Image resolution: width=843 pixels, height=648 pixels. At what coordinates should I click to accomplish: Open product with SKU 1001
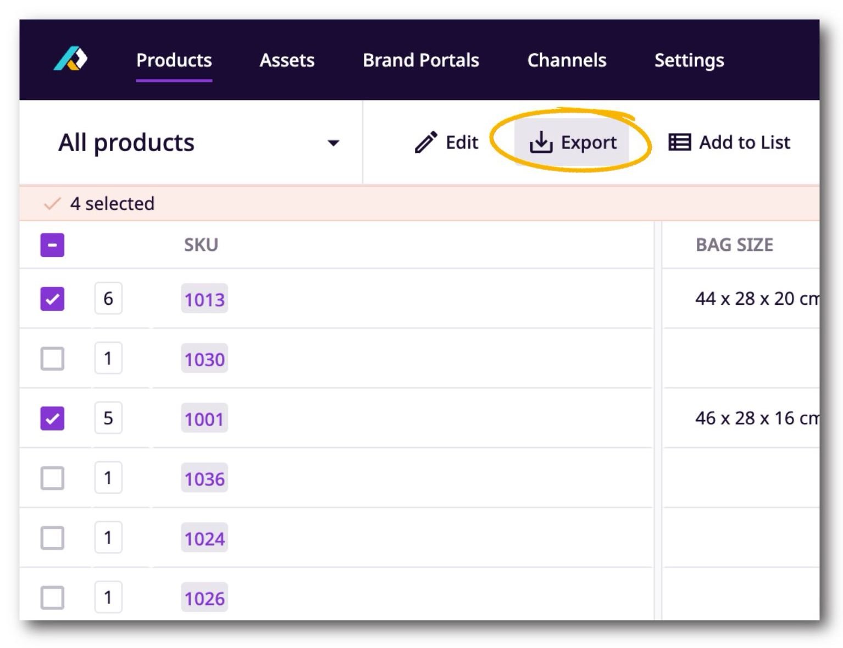(x=204, y=418)
